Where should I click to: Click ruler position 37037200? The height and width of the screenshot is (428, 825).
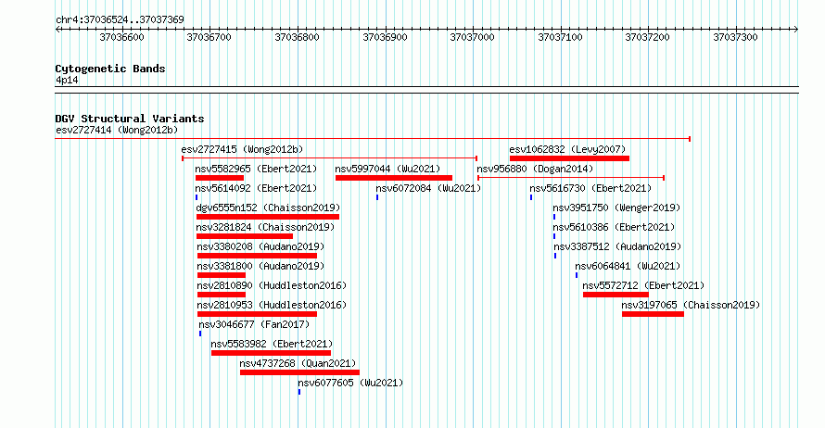[648, 37]
